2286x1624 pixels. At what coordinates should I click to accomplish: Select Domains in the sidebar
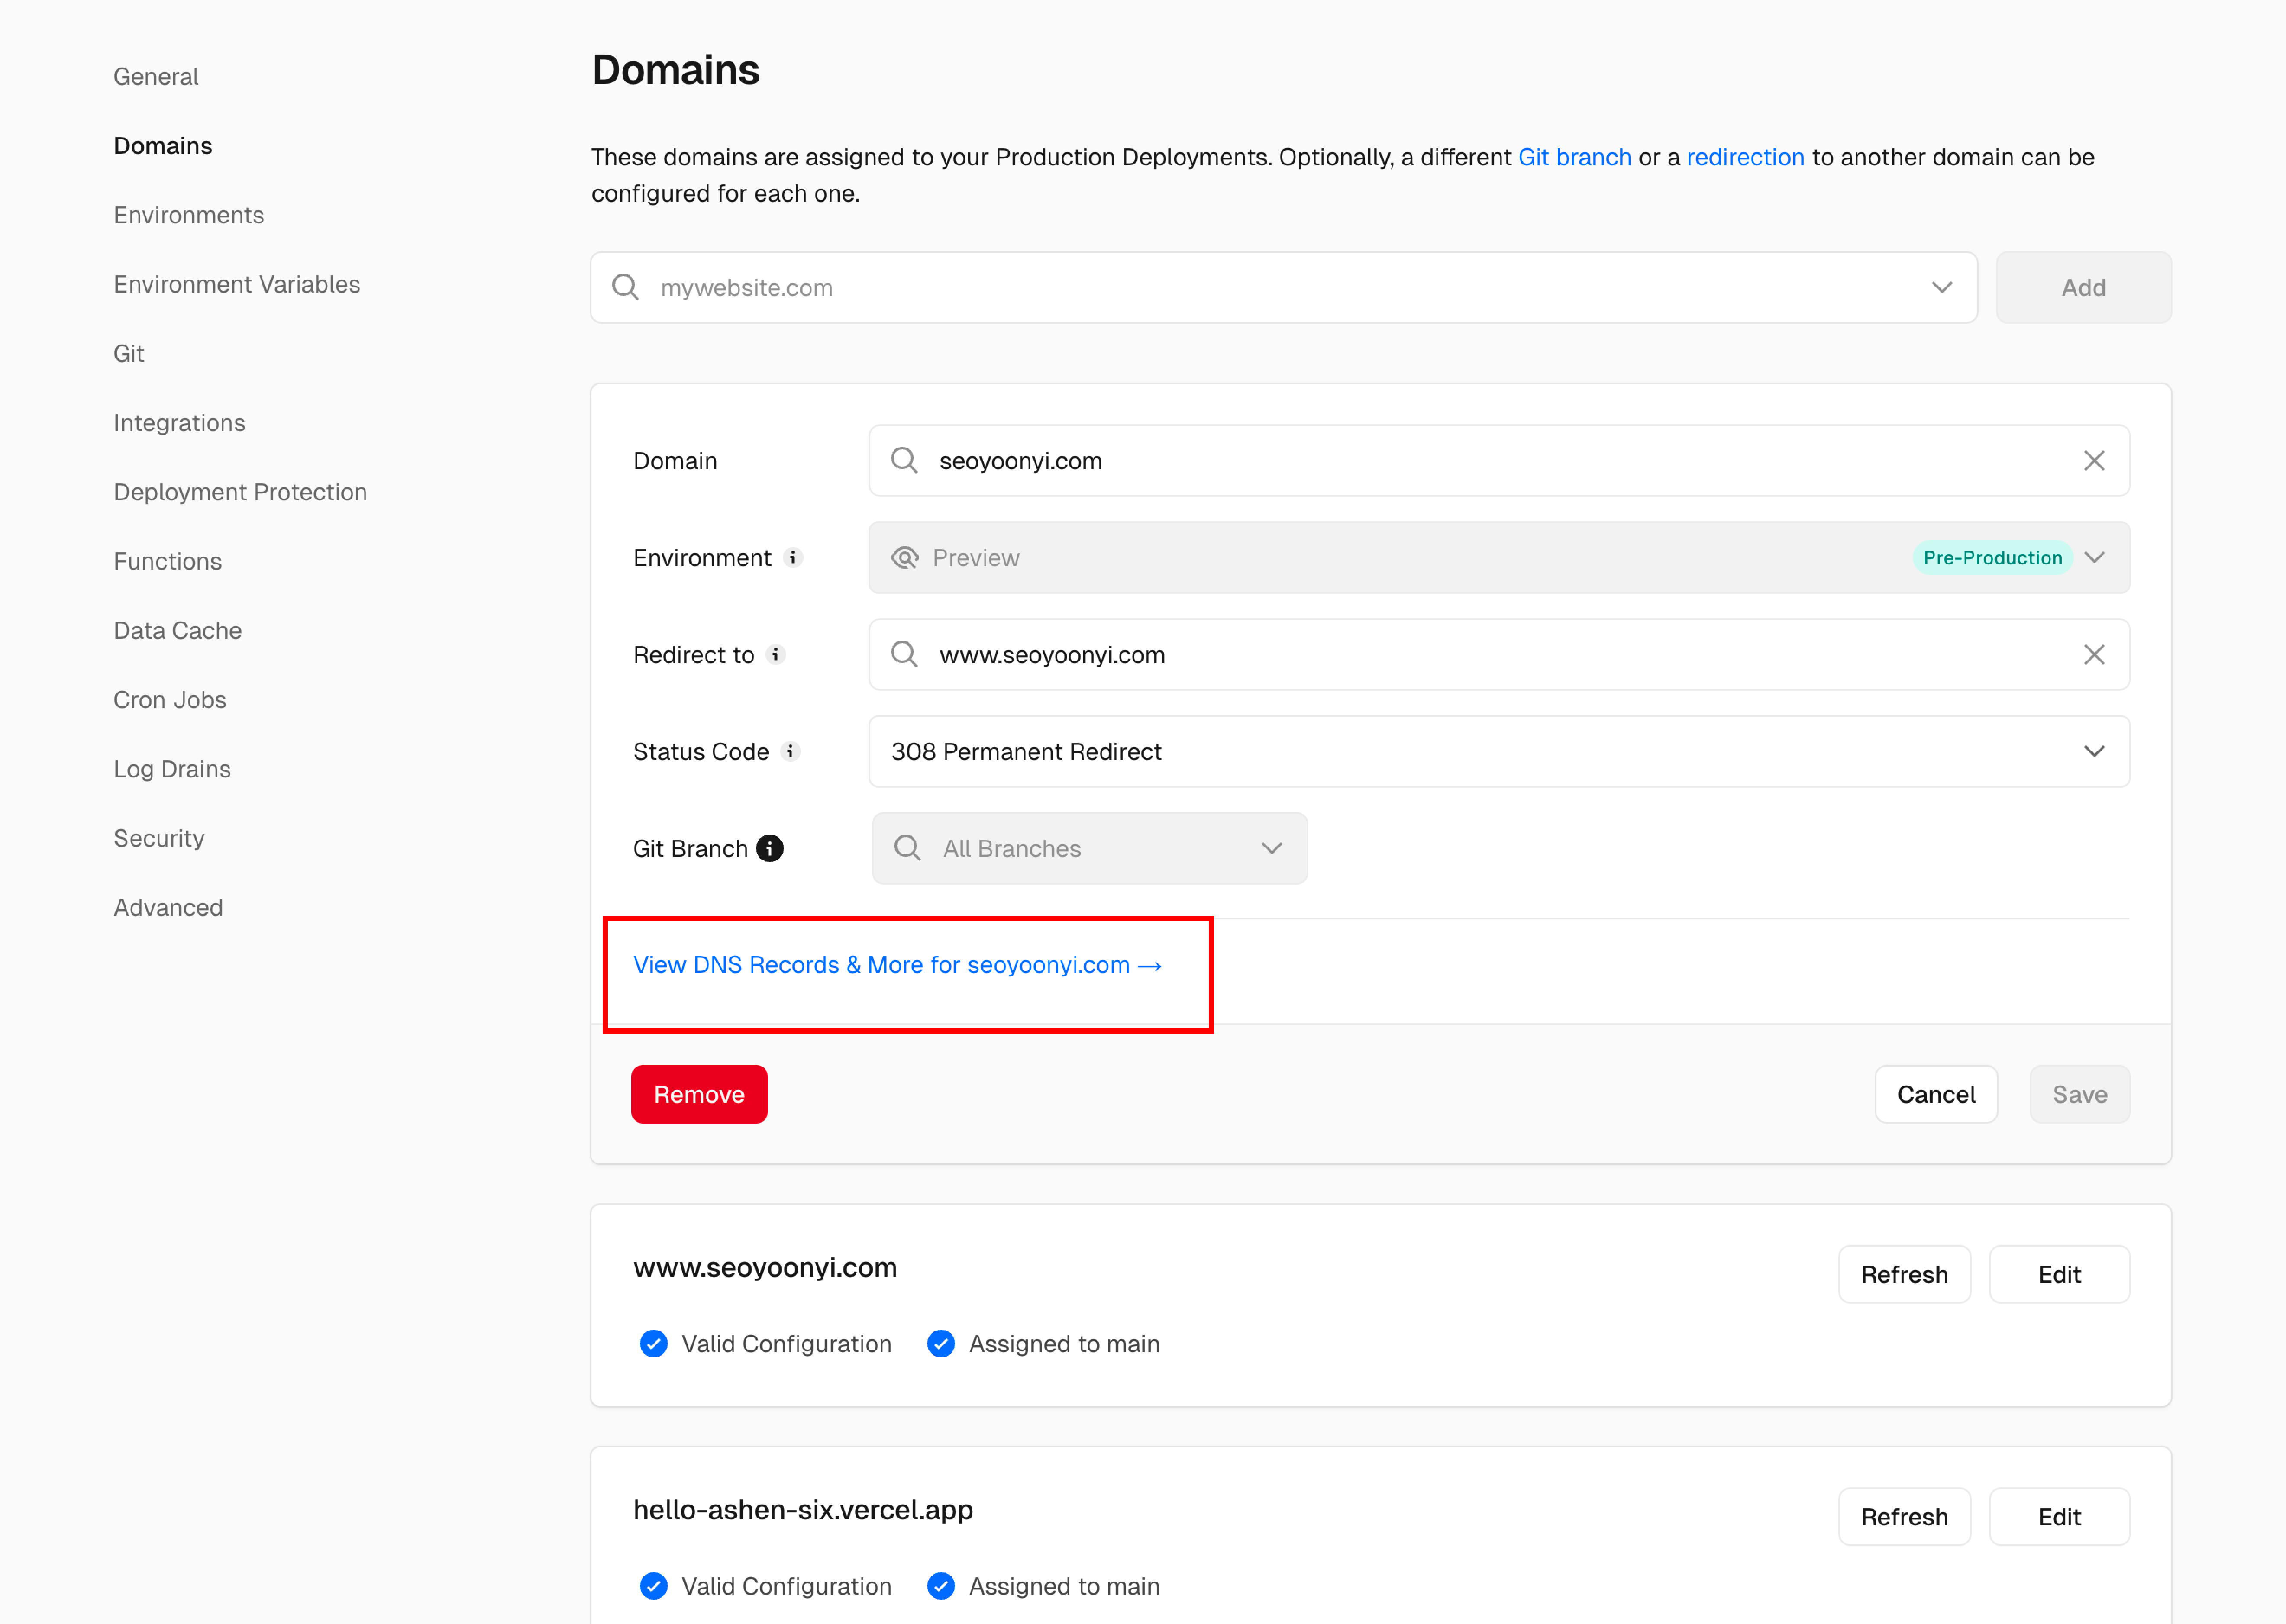click(x=163, y=145)
